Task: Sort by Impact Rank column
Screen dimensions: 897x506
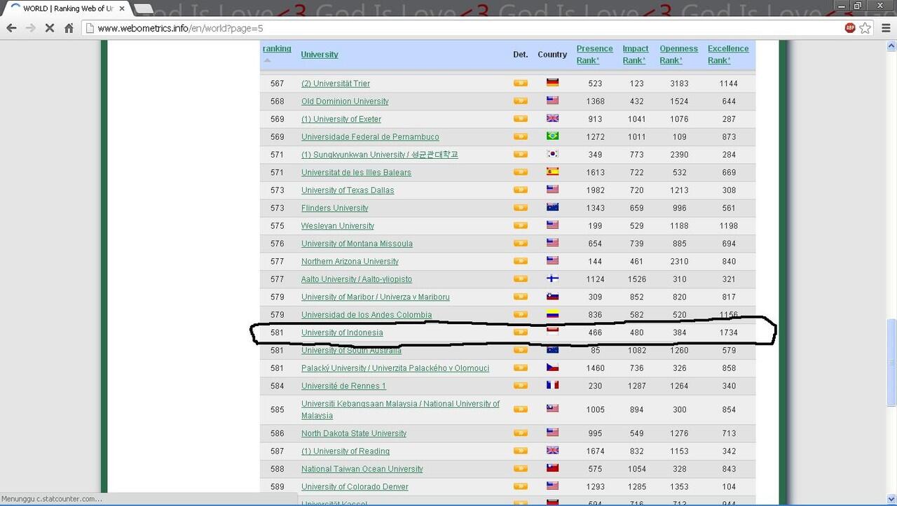Action: tap(636, 55)
